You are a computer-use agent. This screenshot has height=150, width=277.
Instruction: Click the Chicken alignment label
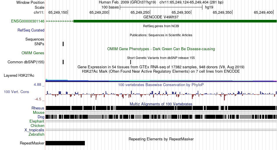(37, 125)
